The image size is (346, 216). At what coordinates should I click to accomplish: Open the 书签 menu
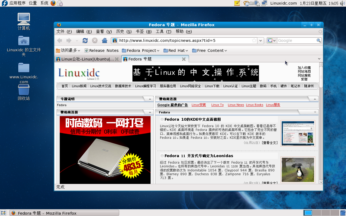coord(143,32)
